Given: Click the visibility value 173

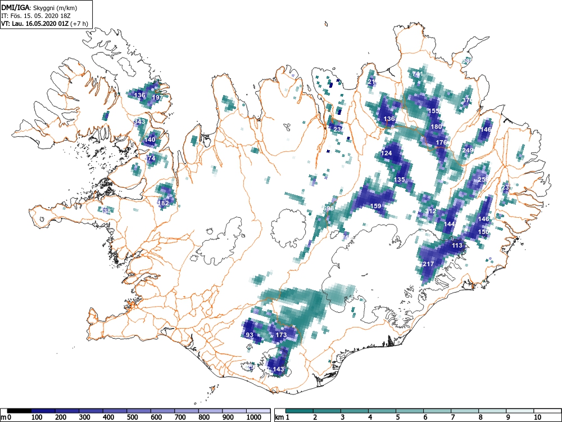Looking at the screenshot, I should [282, 335].
